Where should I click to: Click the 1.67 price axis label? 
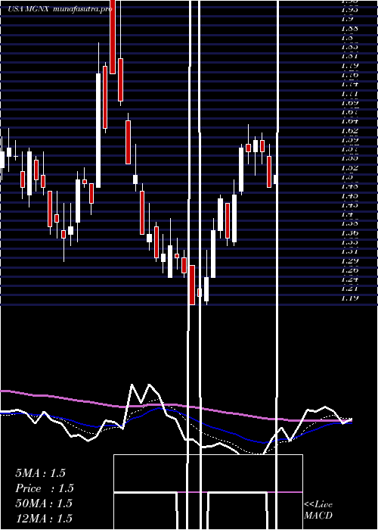pos(349,112)
